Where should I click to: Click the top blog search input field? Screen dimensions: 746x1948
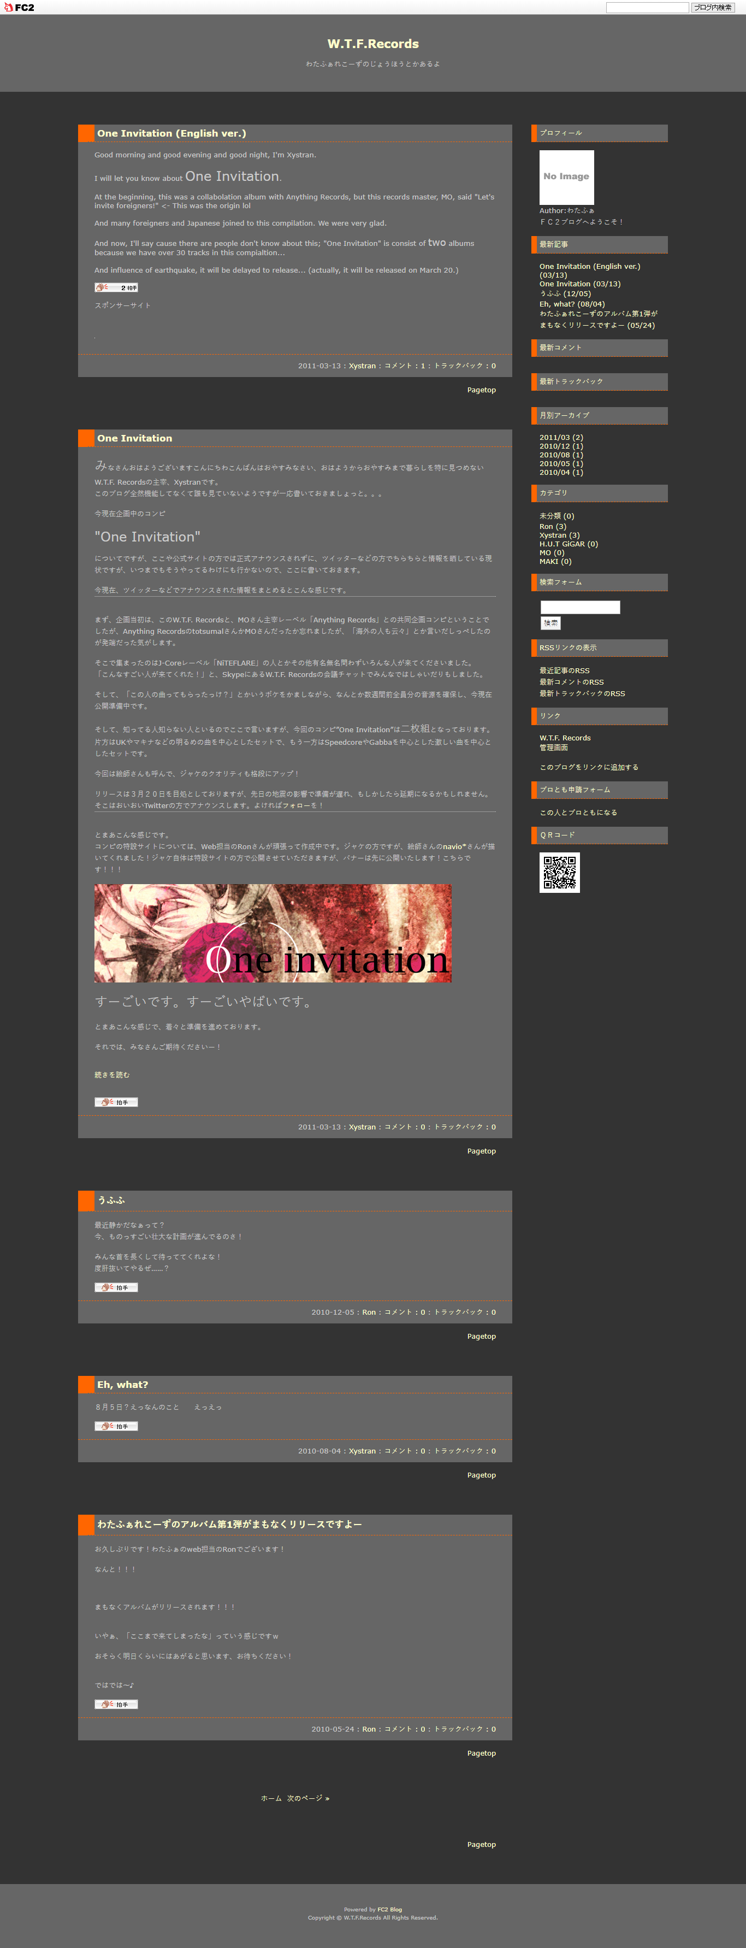[x=647, y=8]
